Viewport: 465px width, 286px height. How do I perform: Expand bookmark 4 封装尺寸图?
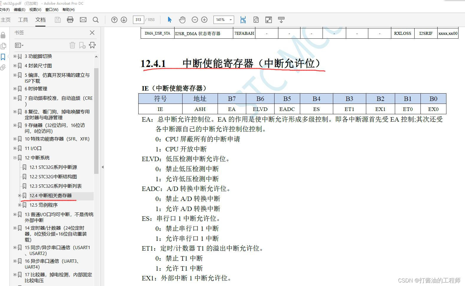coord(15,66)
